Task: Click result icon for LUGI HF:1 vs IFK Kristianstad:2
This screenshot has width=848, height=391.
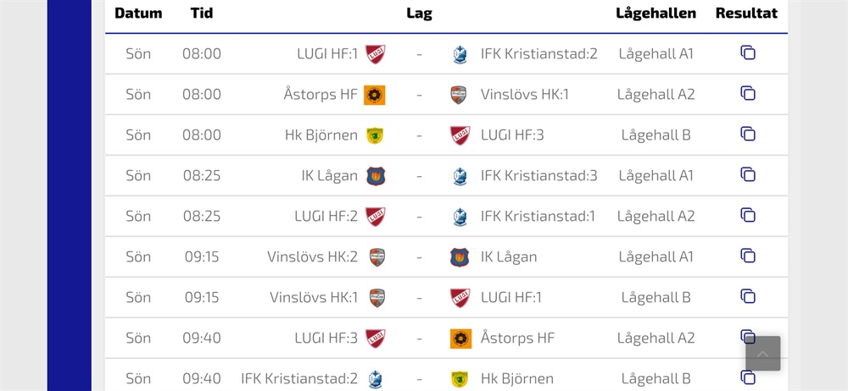Action: (x=747, y=53)
